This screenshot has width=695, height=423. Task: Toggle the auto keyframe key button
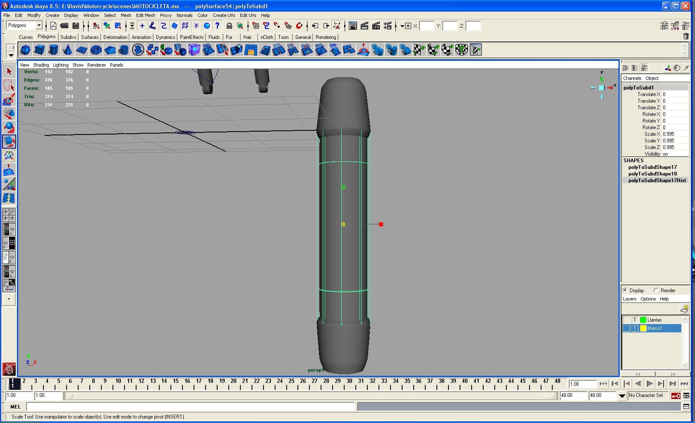(676, 396)
